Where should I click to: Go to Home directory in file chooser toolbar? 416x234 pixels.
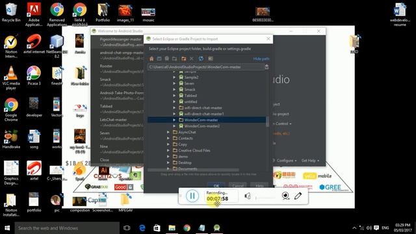[x=151, y=58]
